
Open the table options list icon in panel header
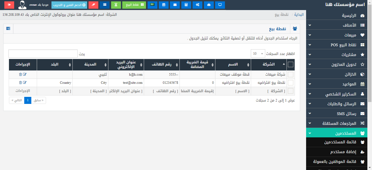coord(8,29)
